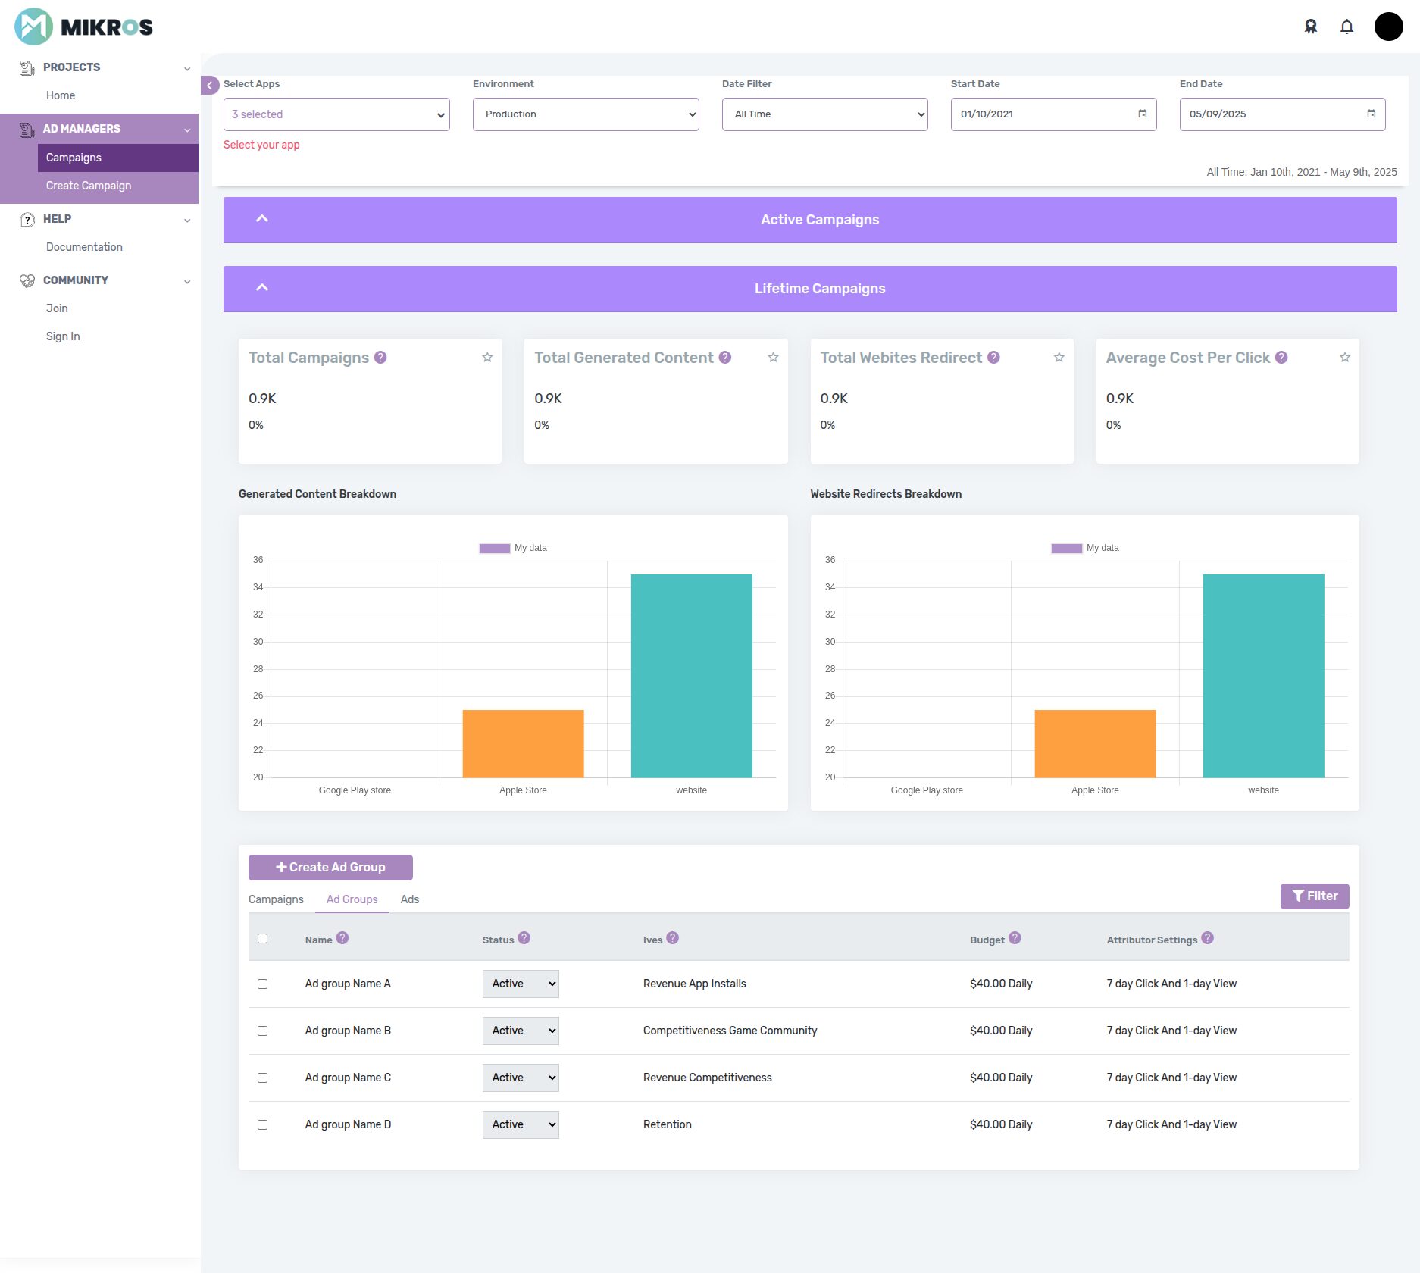Screen dimensions: 1420x1273
Task: Favorite the Total Campaigns card star
Action: point(487,358)
